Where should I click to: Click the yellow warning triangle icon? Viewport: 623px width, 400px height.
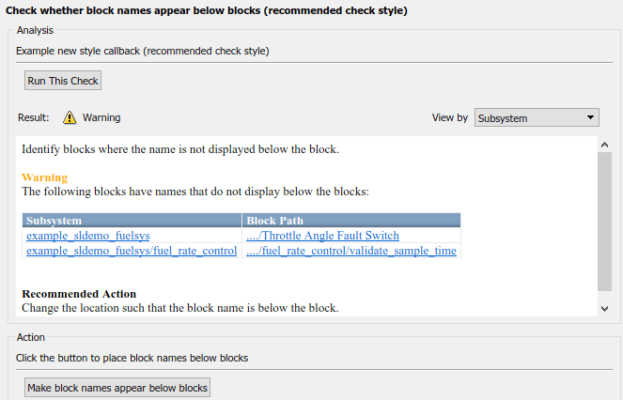(x=70, y=118)
